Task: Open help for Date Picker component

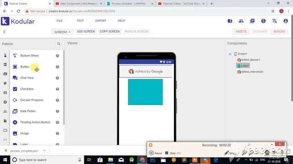Action: (x=57, y=111)
